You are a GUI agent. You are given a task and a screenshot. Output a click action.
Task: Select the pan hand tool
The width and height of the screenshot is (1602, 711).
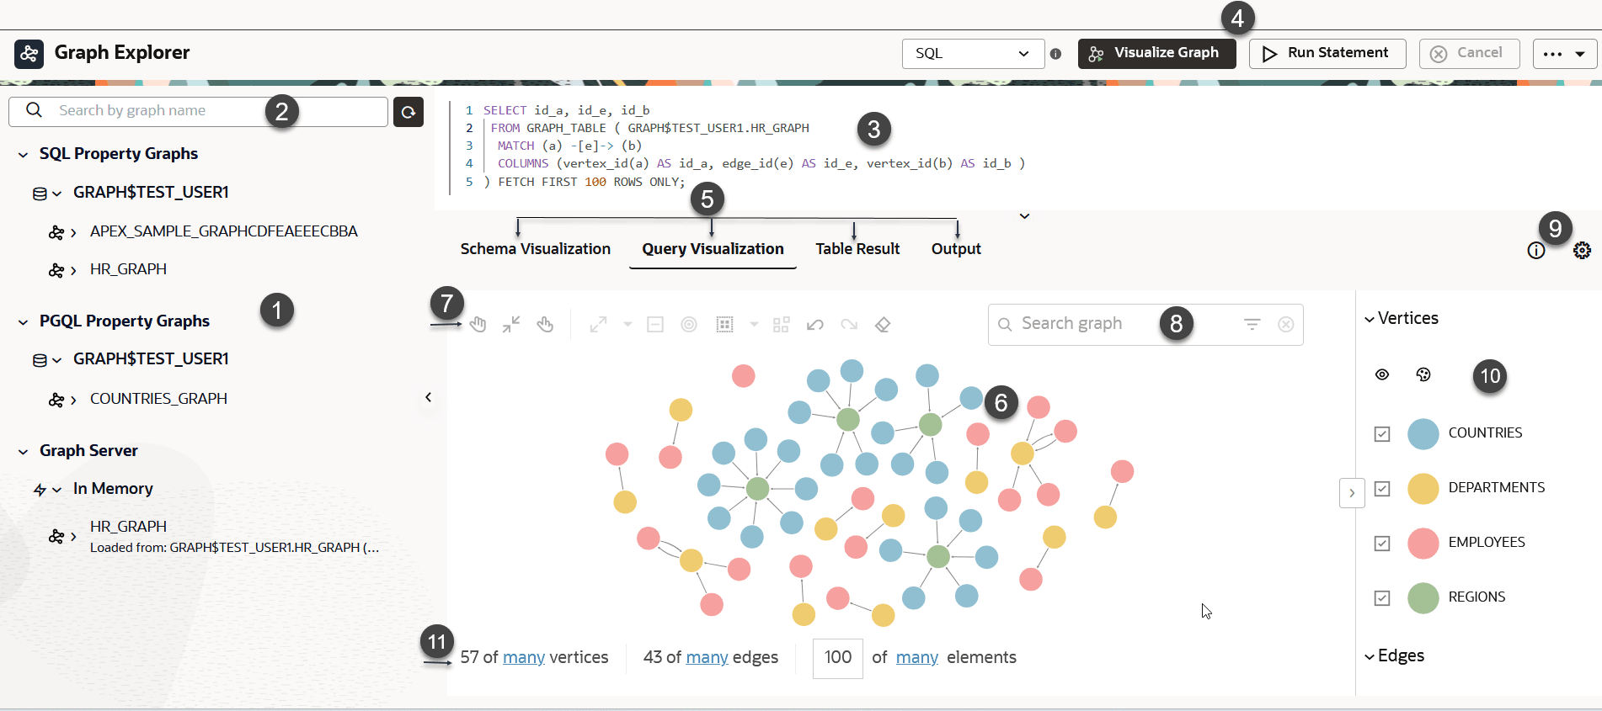pyautogui.click(x=478, y=325)
